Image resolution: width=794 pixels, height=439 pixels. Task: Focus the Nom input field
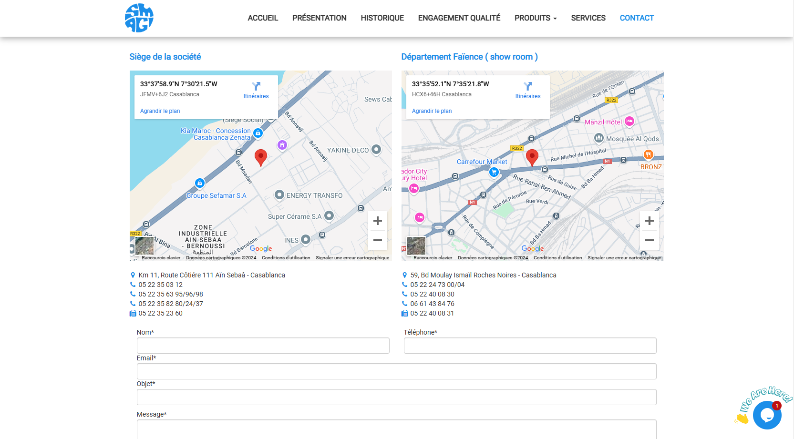tap(263, 346)
